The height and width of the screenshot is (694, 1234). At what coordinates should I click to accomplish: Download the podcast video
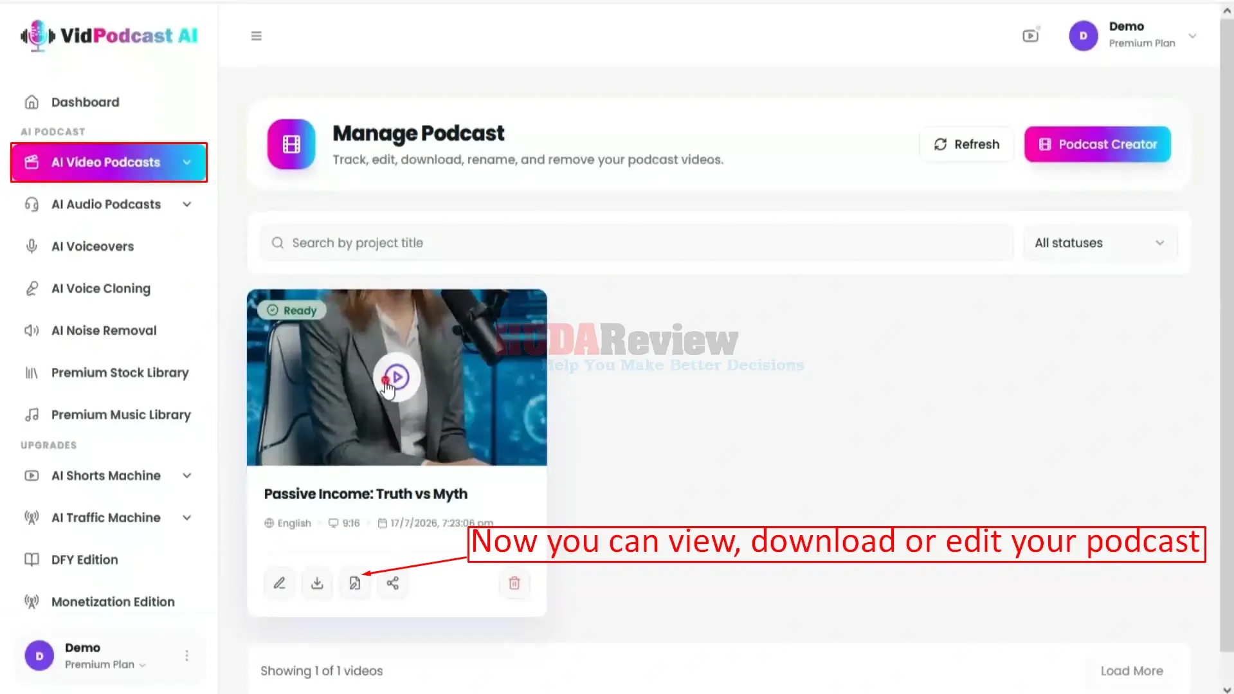coord(317,583)
